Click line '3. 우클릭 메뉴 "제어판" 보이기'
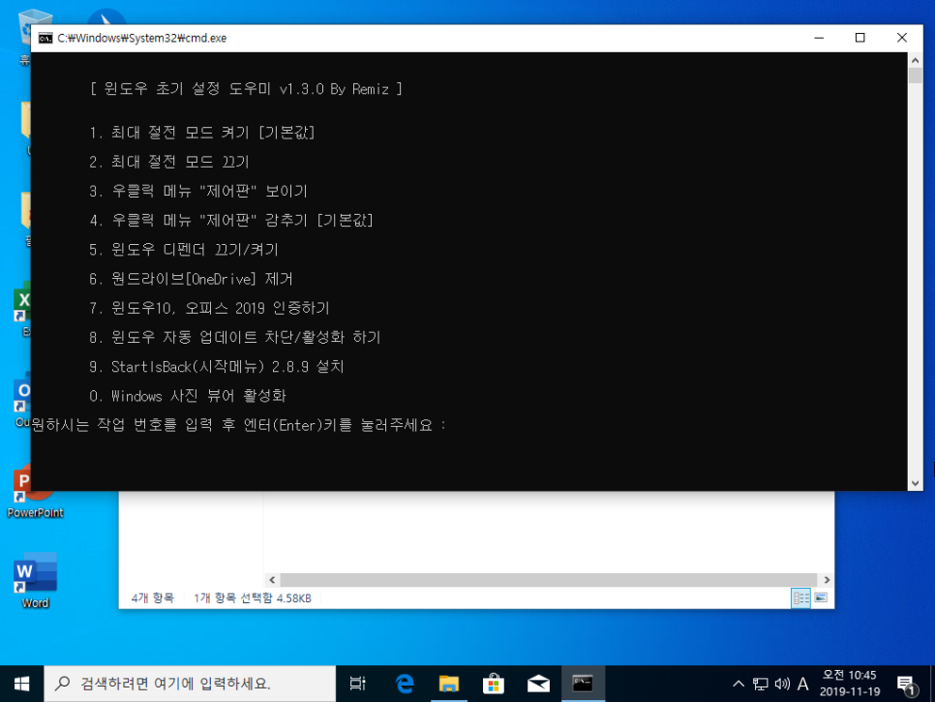 (198, 191)
